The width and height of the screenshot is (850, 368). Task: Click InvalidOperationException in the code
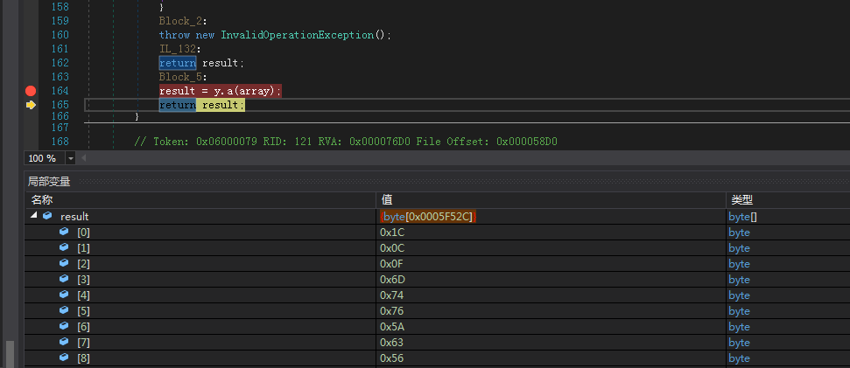[297, 35]
